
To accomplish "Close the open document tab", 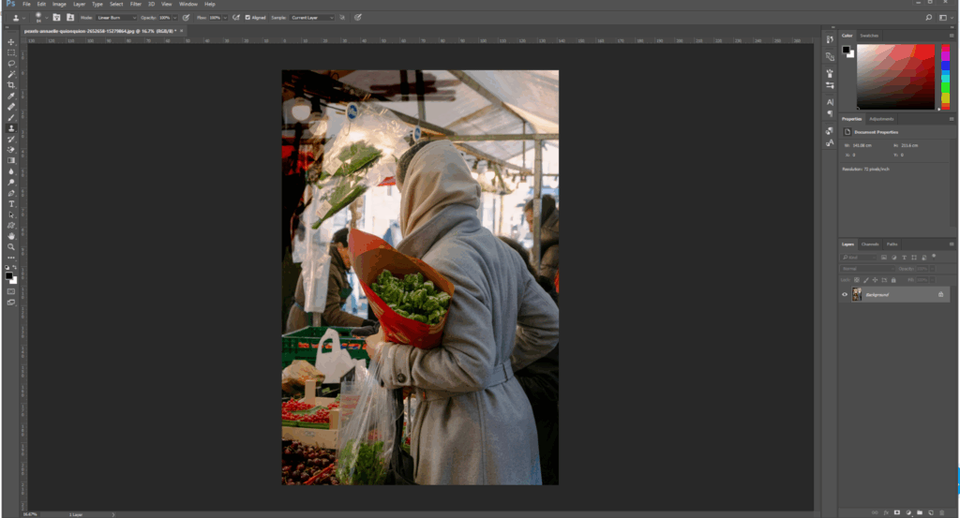I will 181,31.
